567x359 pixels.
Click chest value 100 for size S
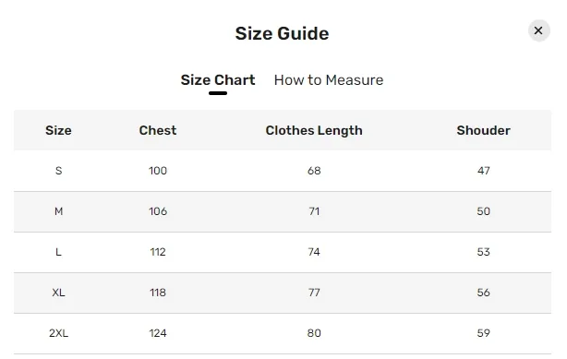158,171
